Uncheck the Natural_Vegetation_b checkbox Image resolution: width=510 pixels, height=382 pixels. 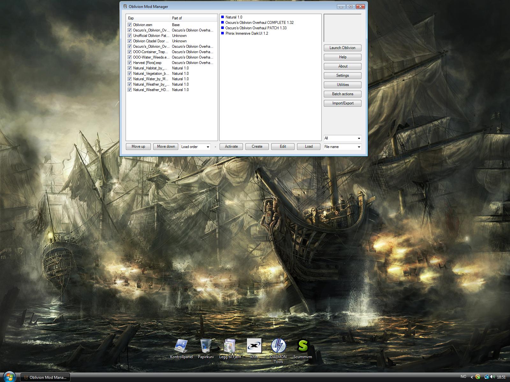click(129, 74)
